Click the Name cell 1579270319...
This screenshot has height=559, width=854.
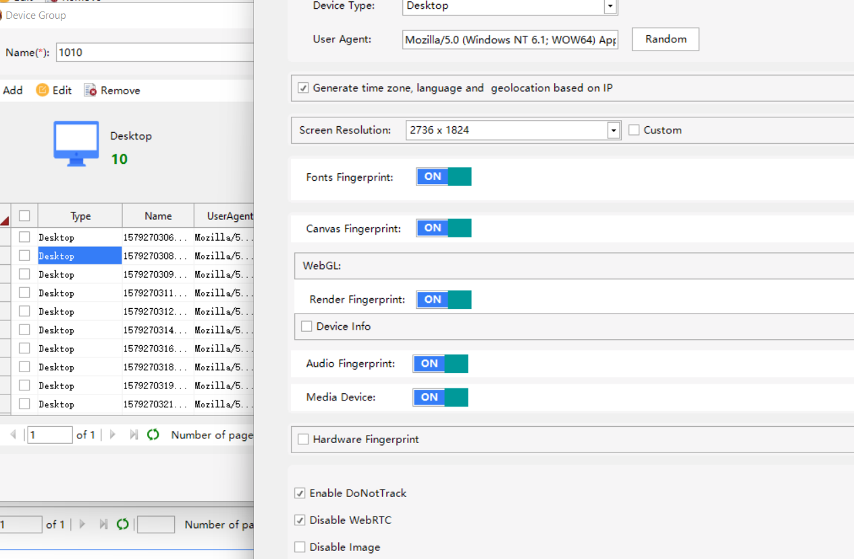158,385
